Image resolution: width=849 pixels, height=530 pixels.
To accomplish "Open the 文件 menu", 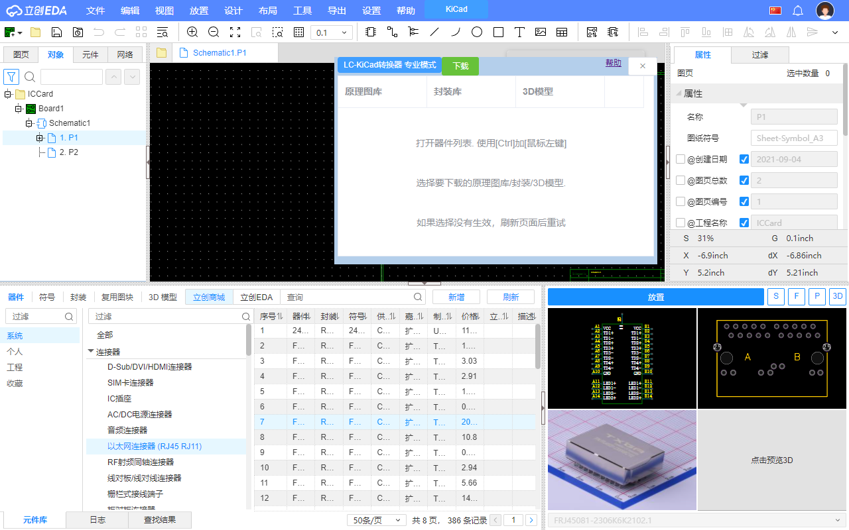I will pos(96,11).
